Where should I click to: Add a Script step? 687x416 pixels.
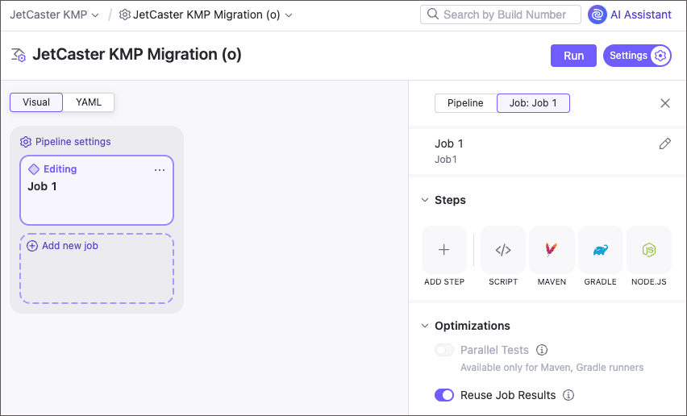click(x=503, y=250)
